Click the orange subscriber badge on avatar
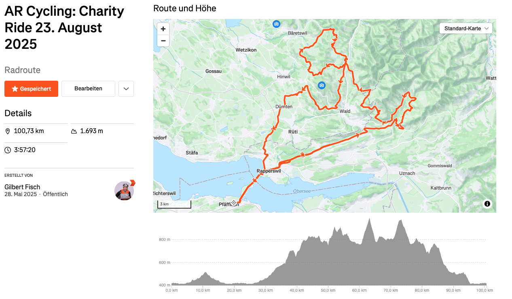This screenshot has width=512, height=299. 132,183
